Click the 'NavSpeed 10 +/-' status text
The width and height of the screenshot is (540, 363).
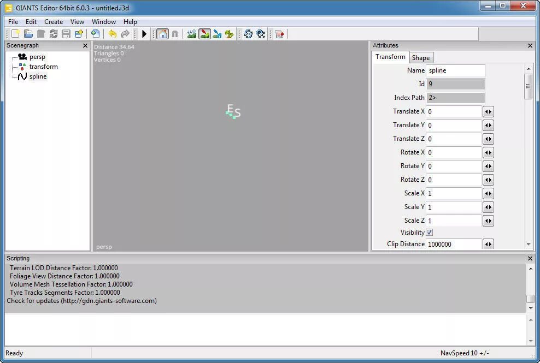(465, 353)
